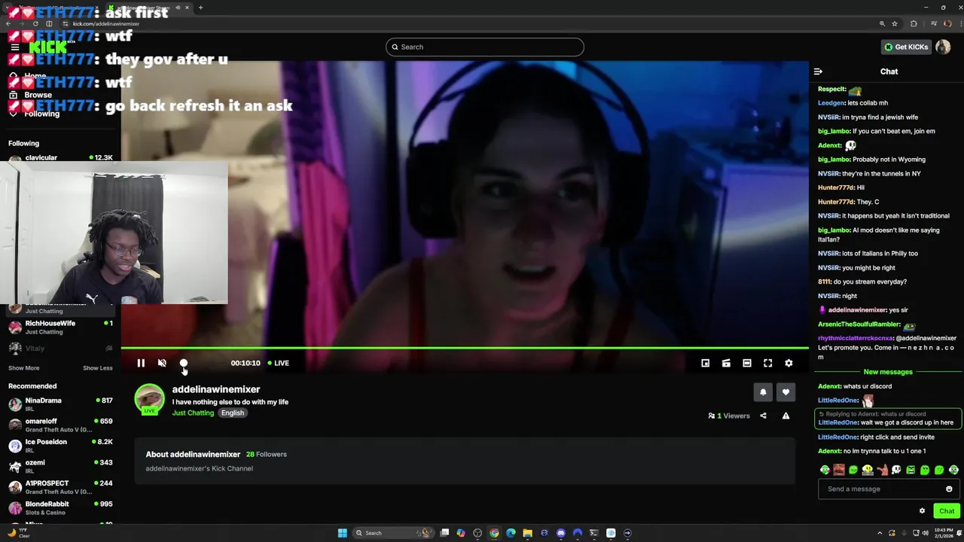This screenshot has height=542, width=964.
Task: Open A1PROSPECT recommended channel
Action: click(x=60, y=487)
